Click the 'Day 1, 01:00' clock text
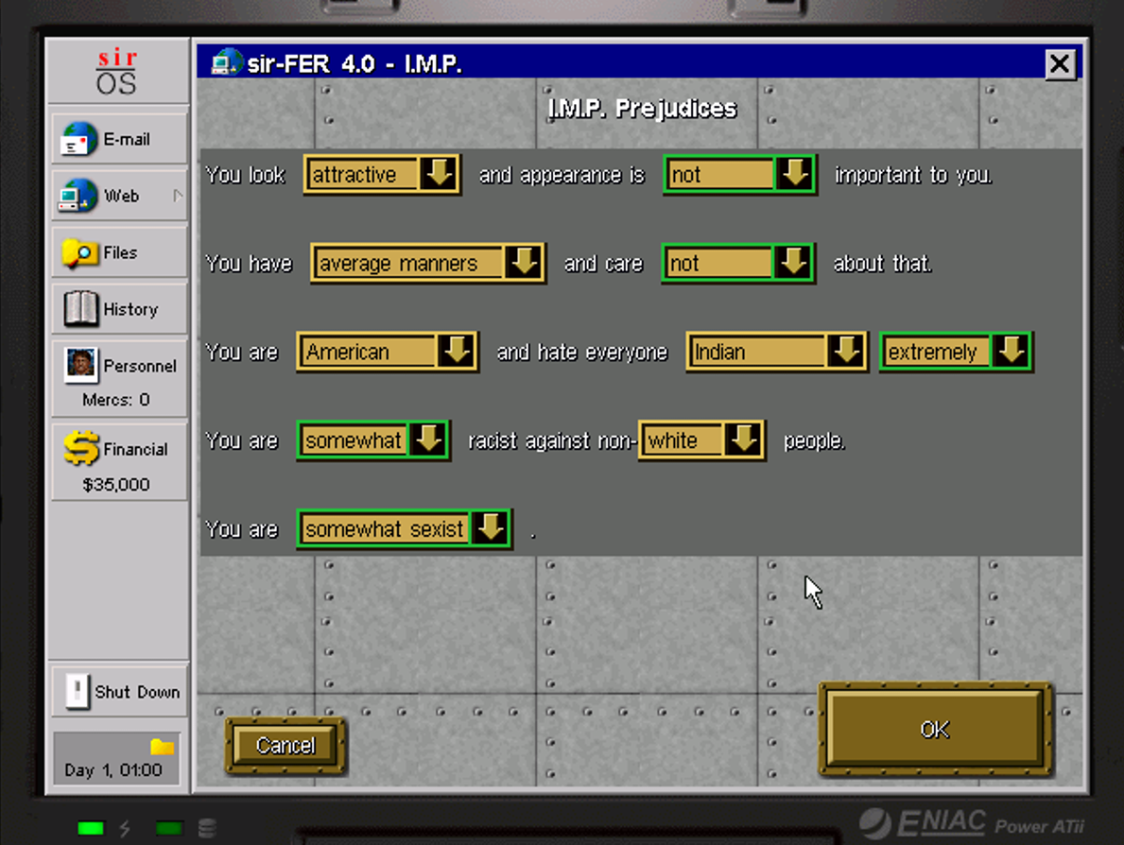1124x845 pixels. pyautogui.click(x=113, y=770)
